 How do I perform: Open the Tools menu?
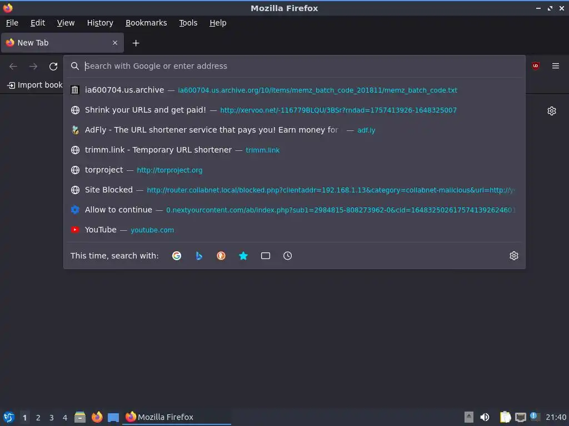tap(188, 23)
